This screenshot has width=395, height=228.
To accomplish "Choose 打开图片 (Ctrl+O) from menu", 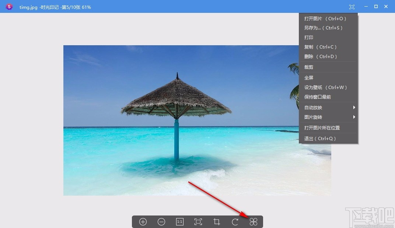I will coord(328,19).
